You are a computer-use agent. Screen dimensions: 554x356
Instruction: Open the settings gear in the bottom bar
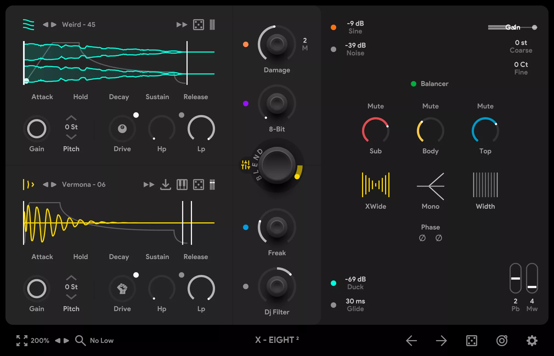[532, 340]
